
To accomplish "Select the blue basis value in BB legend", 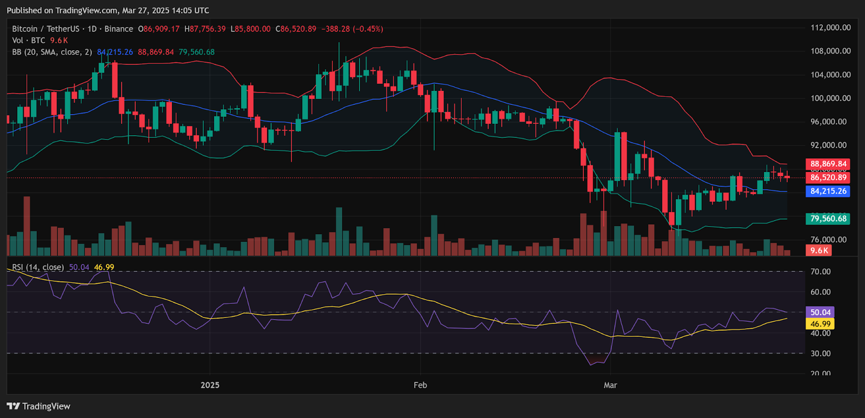I will [x=115, y=52].
